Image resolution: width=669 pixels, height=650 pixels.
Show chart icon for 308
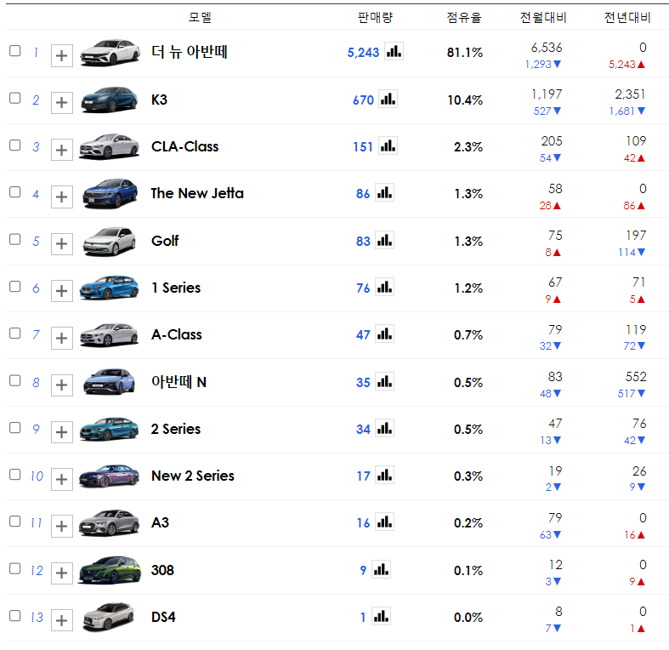[381, 570]
